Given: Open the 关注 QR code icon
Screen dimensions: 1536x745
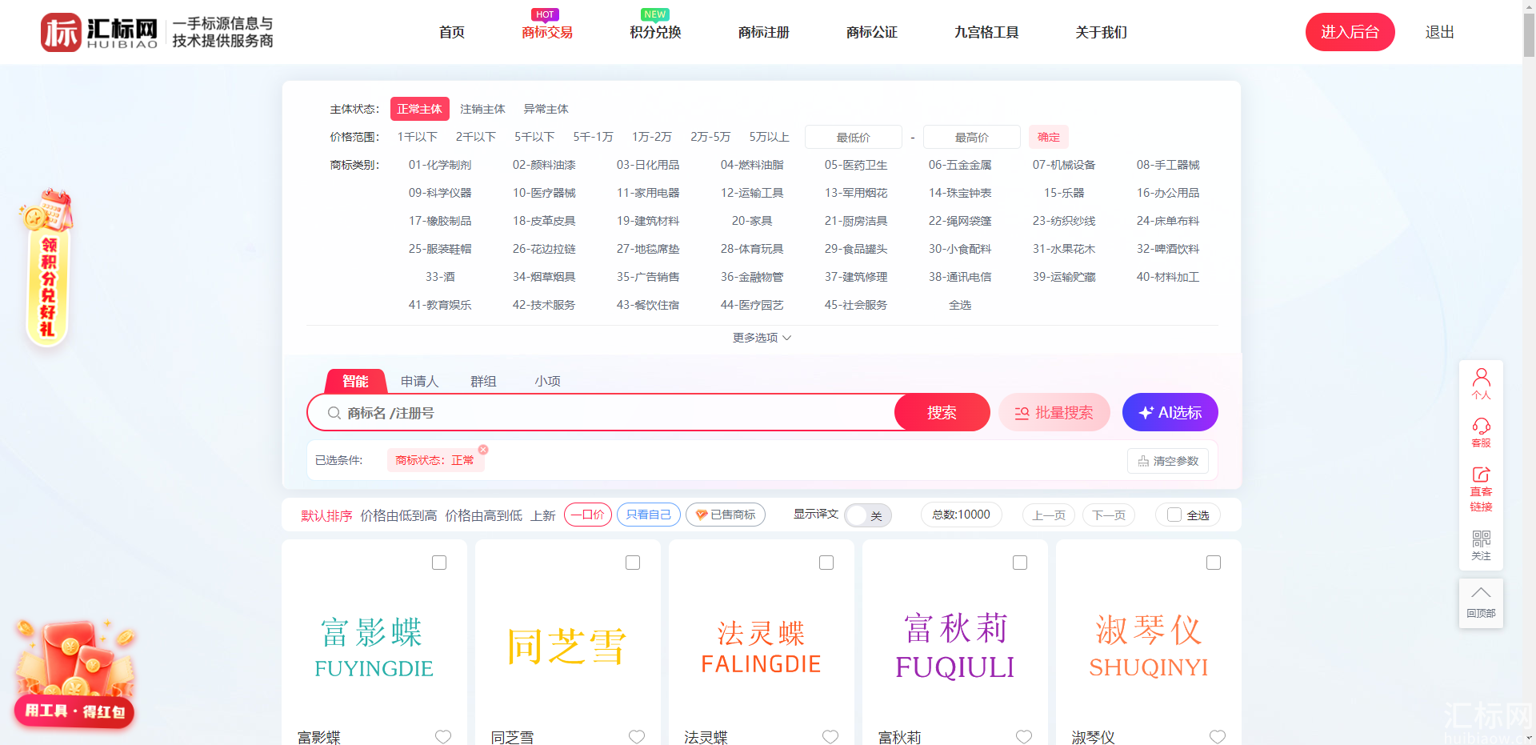Looking at the screenshot, I should [1481, 545].
